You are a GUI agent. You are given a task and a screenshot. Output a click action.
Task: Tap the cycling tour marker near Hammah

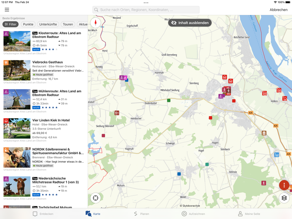(x=122, y=78)
